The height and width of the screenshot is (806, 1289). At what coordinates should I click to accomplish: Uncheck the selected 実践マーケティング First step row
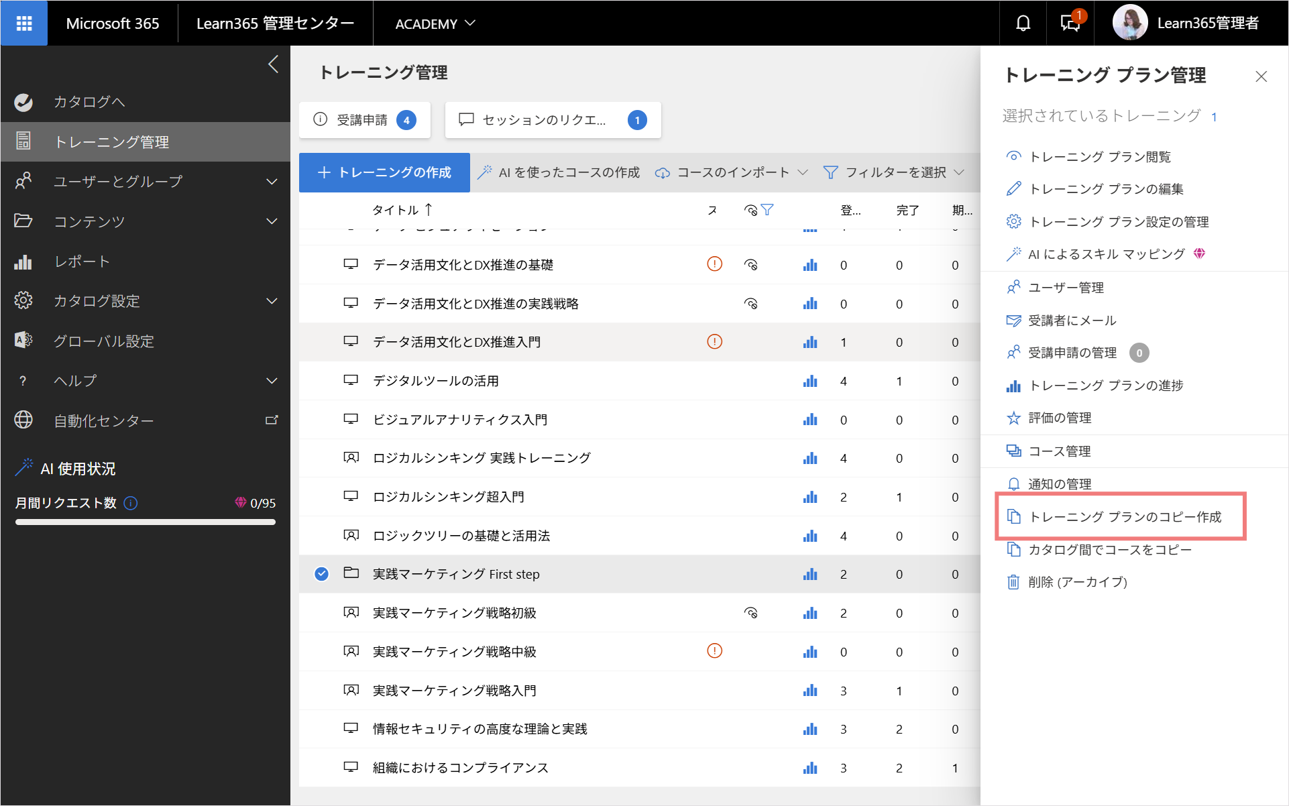coord(322,574)
